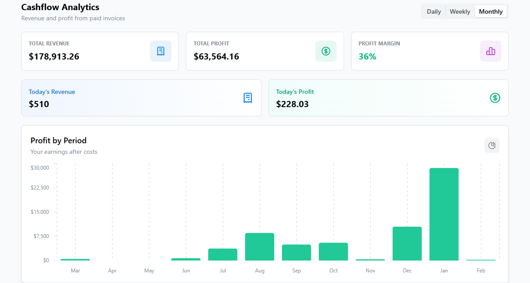Click the Cashflow Analytics heading
The image size is (530, 283).
coord(60,7)
